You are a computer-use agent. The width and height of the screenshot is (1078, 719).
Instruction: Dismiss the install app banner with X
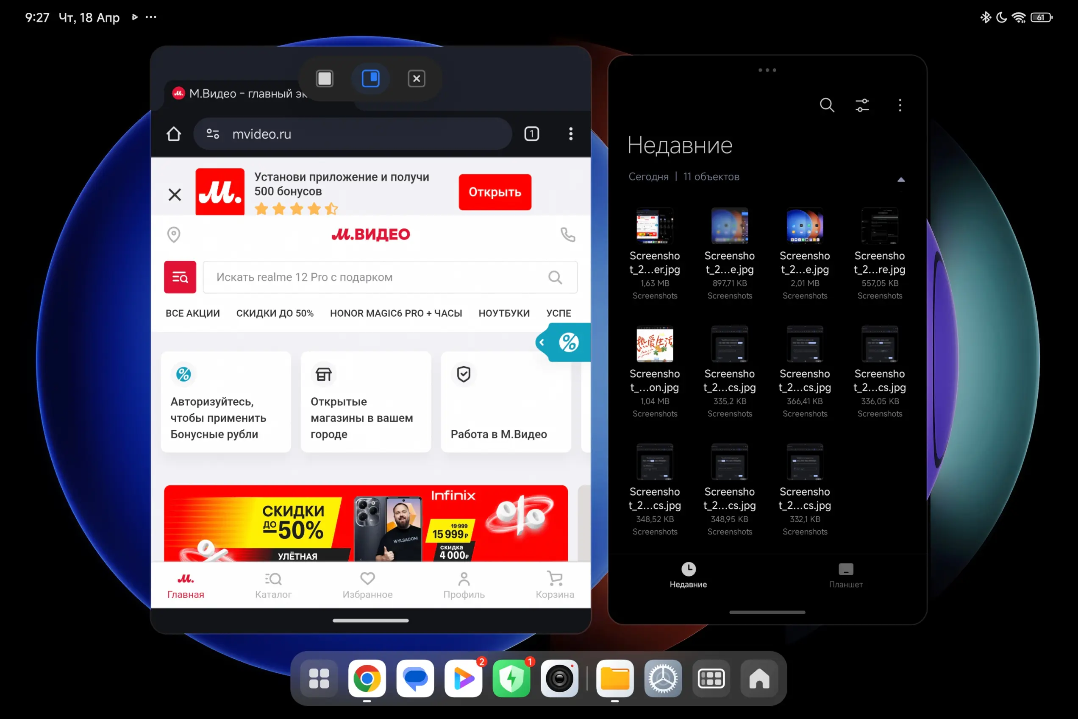pyautogui.click(x=175, y=195)
